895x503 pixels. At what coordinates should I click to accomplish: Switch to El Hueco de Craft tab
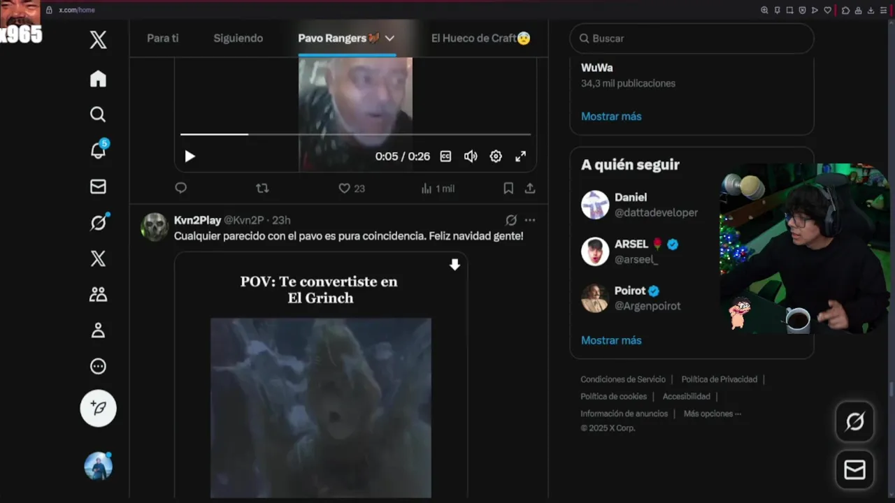click(480, 38)
